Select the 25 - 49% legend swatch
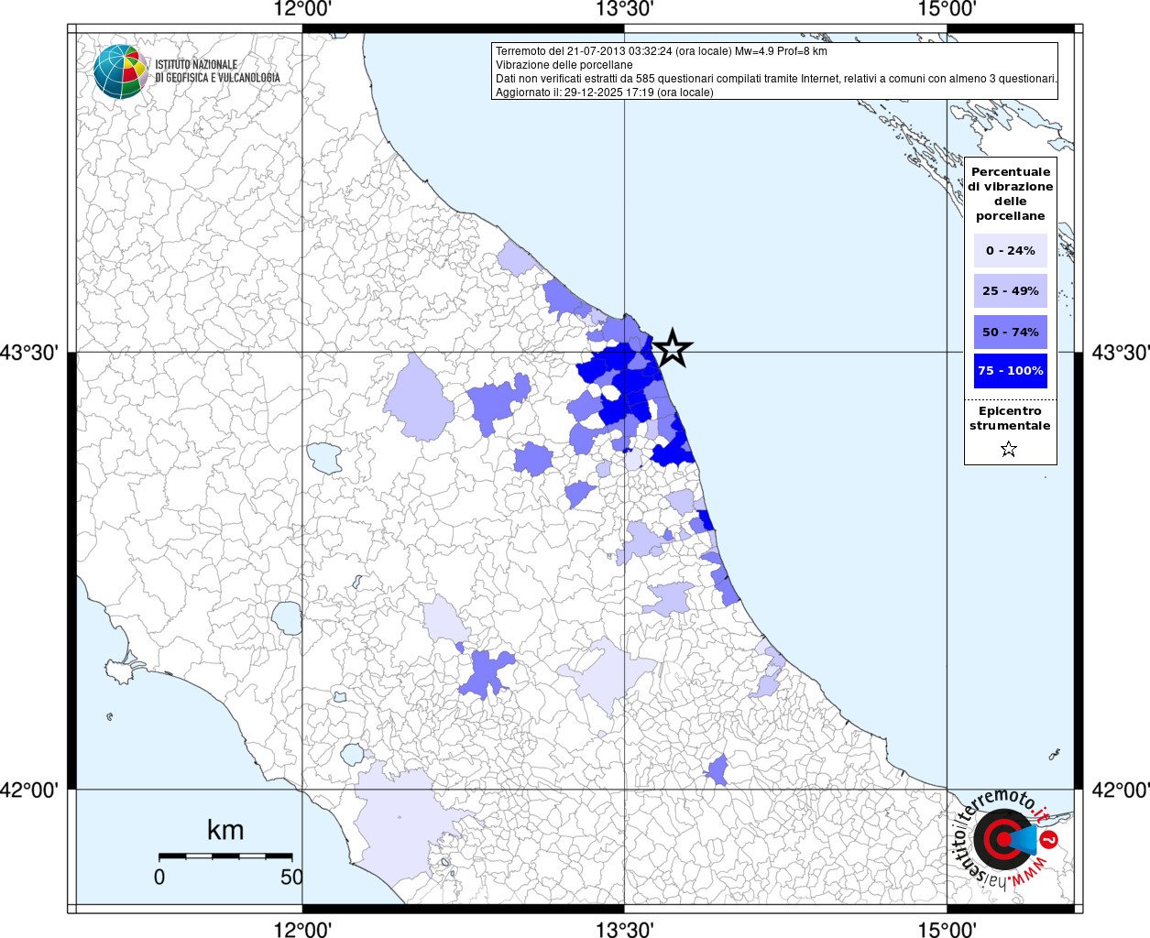This screenshot has width=1150, height=938. coord(1010,291)
